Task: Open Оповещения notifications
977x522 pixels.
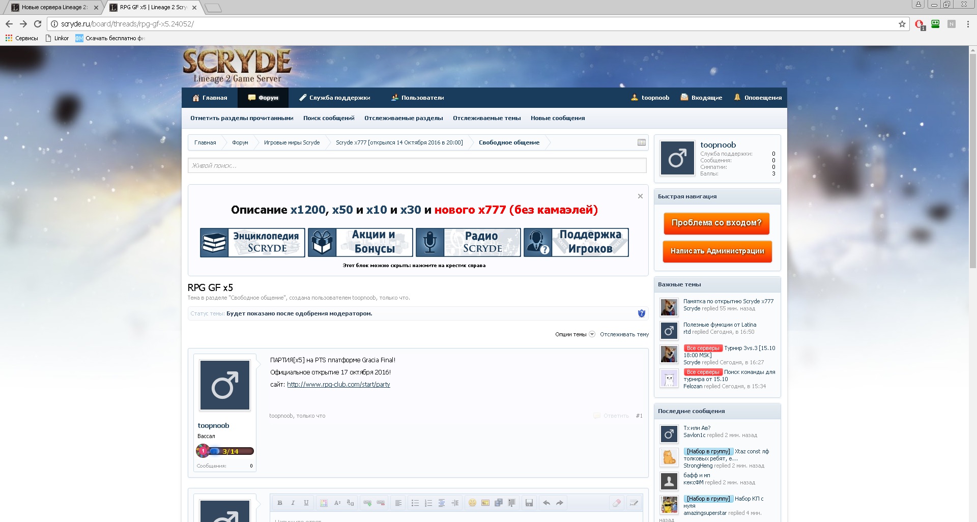Action: tap(758, 98)
